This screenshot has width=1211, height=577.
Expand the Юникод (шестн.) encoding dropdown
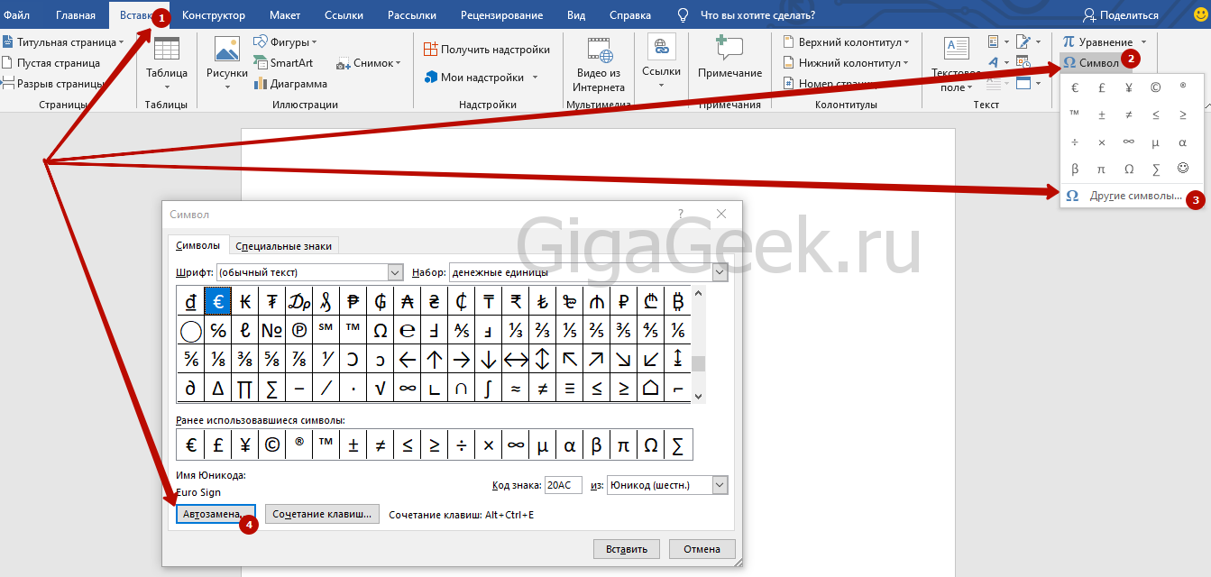click(720, 485)
